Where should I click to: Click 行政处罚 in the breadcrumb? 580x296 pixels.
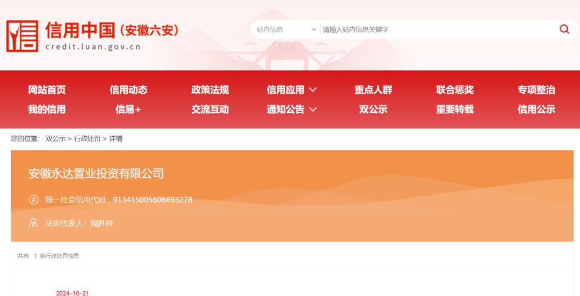[x=88, y=138]
